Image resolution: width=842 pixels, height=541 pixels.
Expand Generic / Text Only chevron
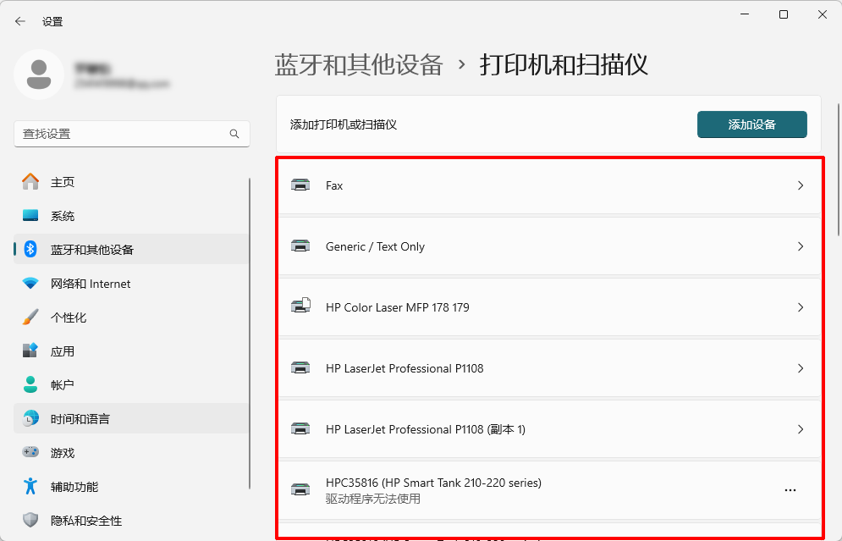click(x=801, y=246)
